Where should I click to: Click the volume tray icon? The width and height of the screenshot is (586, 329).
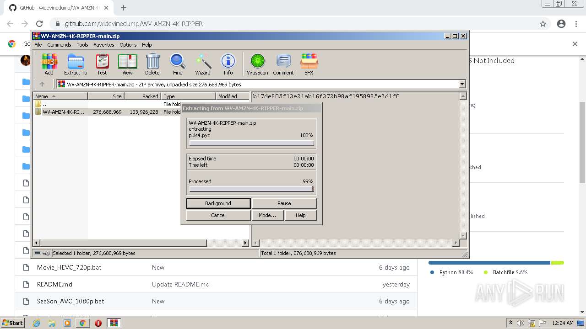520,323
